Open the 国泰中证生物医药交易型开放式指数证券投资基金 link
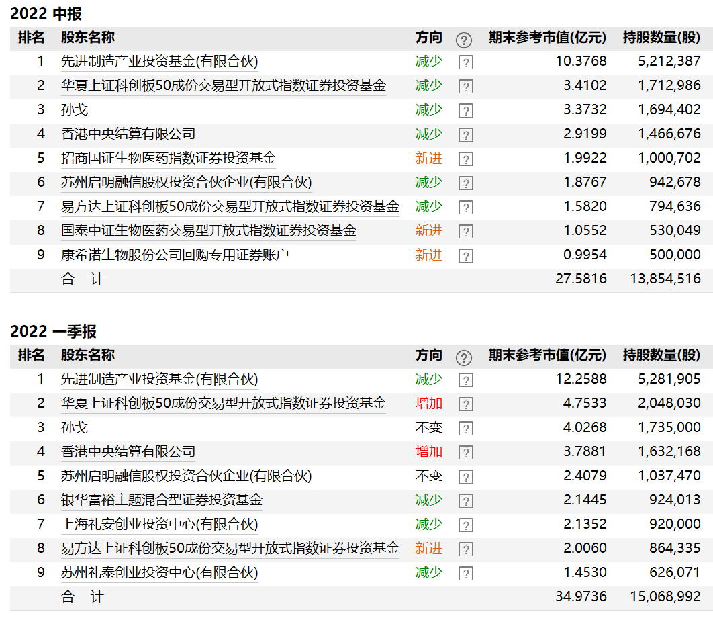713x620 pixels. pyautogui.click(x=208, y=231)
